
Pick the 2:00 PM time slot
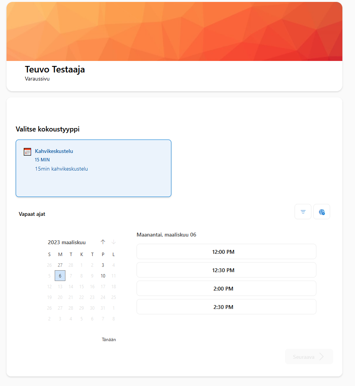pyautogui.click(x=226, y=289)
